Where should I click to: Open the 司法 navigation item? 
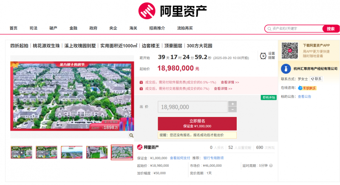[x=34, y=28]
